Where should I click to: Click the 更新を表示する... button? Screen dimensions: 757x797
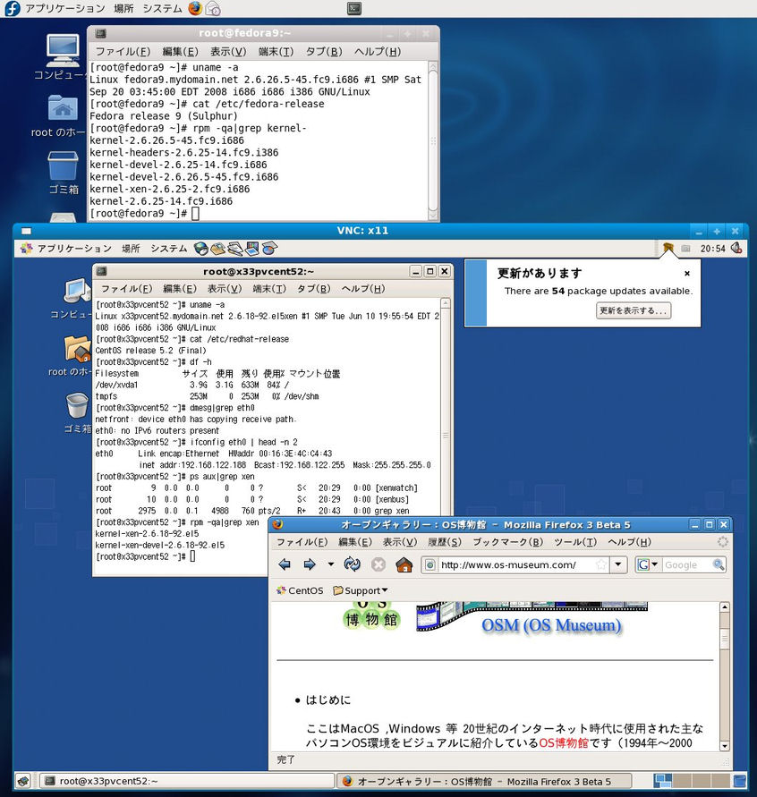(x=634, y=310)
